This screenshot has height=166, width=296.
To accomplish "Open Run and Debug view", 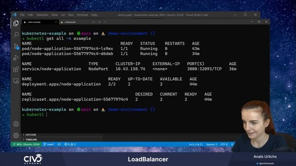I will [x=16, y=58].
